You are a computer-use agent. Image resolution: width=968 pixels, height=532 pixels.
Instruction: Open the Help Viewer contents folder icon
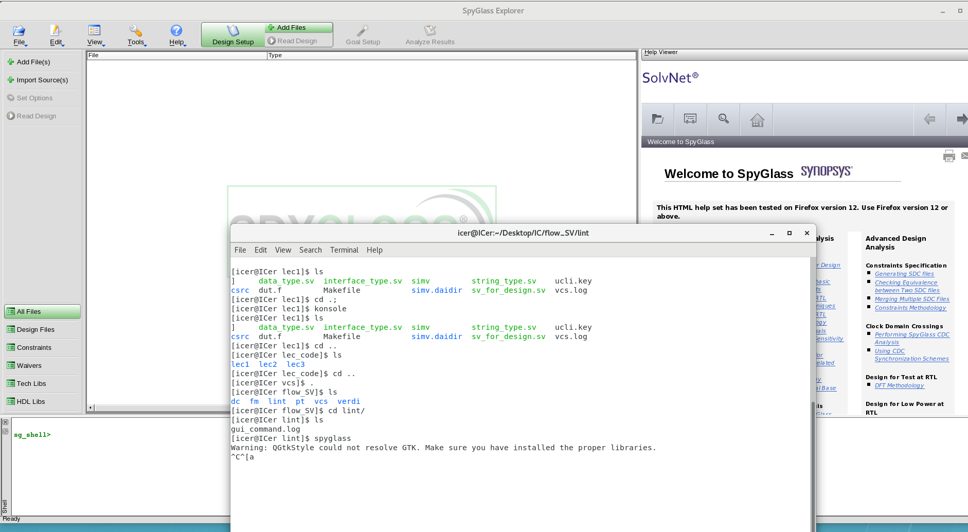pos(658,119)
